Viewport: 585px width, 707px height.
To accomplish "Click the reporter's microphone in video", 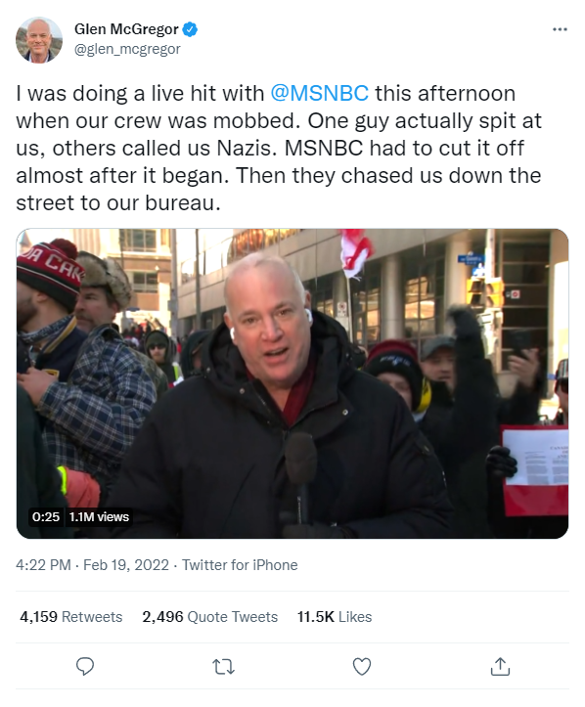I will click(x=298, y=478).
